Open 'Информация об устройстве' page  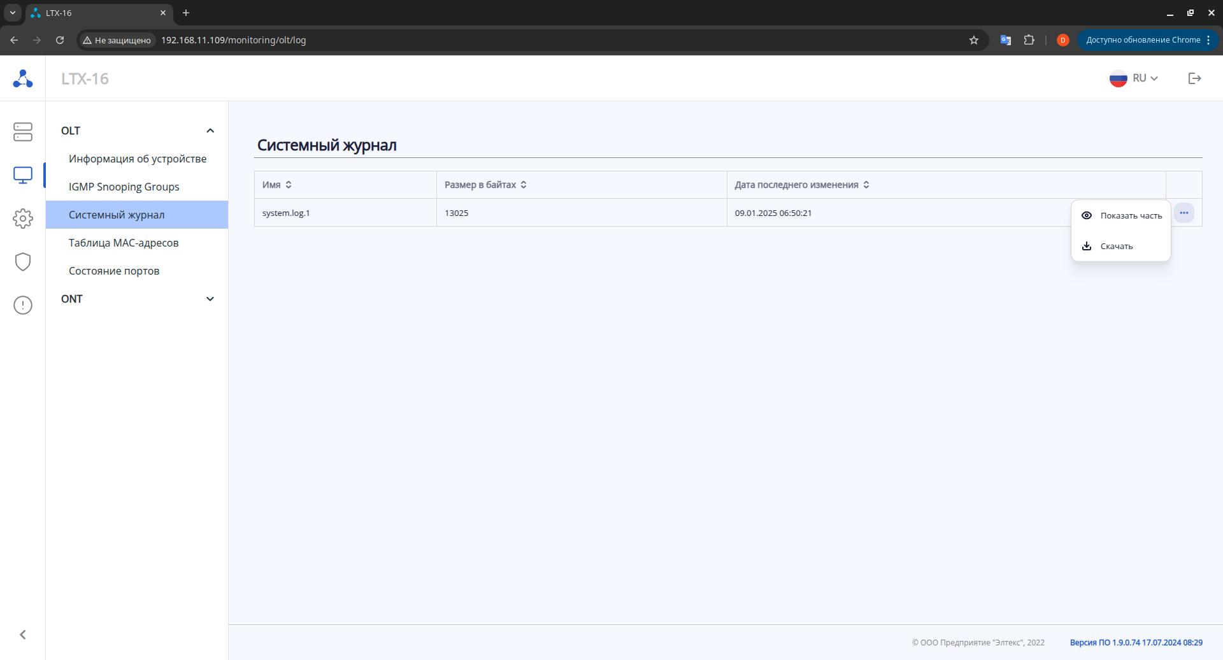pos(138,159)
